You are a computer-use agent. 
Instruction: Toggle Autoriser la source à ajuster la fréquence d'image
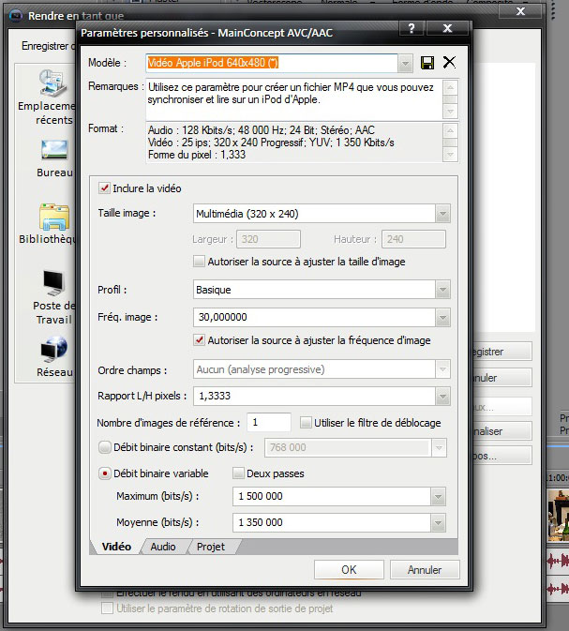tap(199, 340)
